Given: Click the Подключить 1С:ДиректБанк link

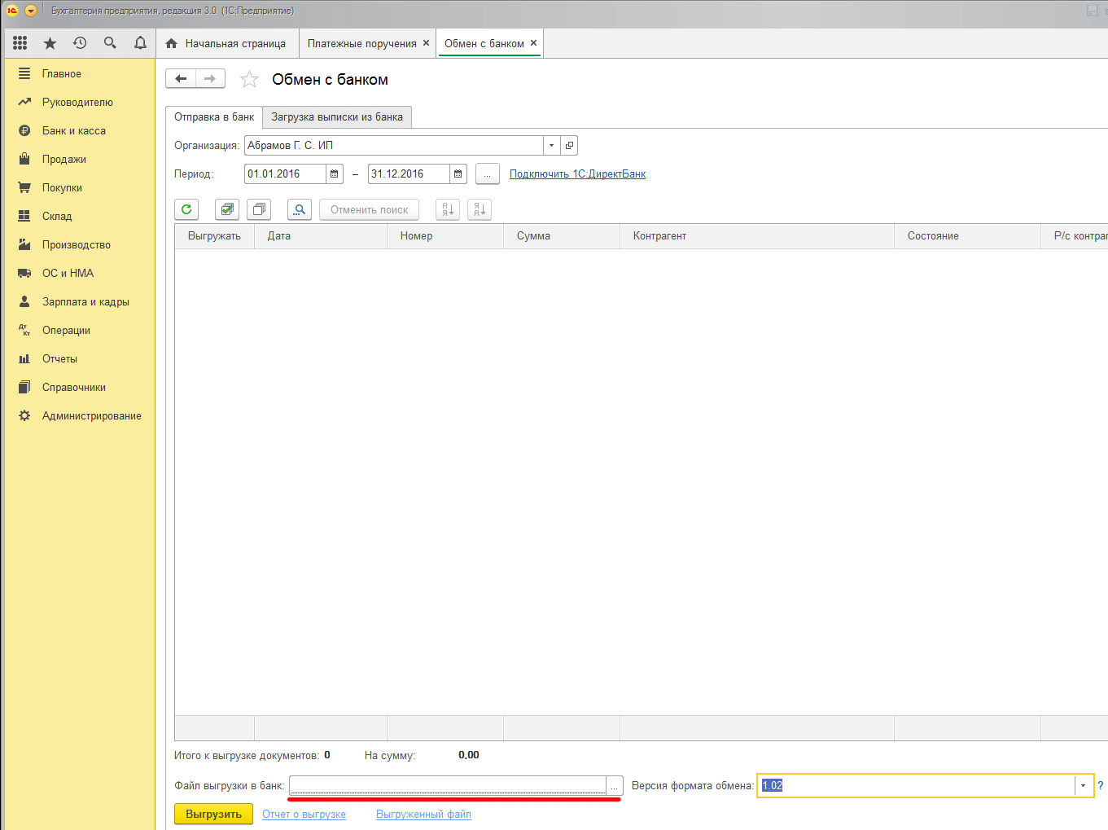Looking at the screenshot, I should 577,173.
